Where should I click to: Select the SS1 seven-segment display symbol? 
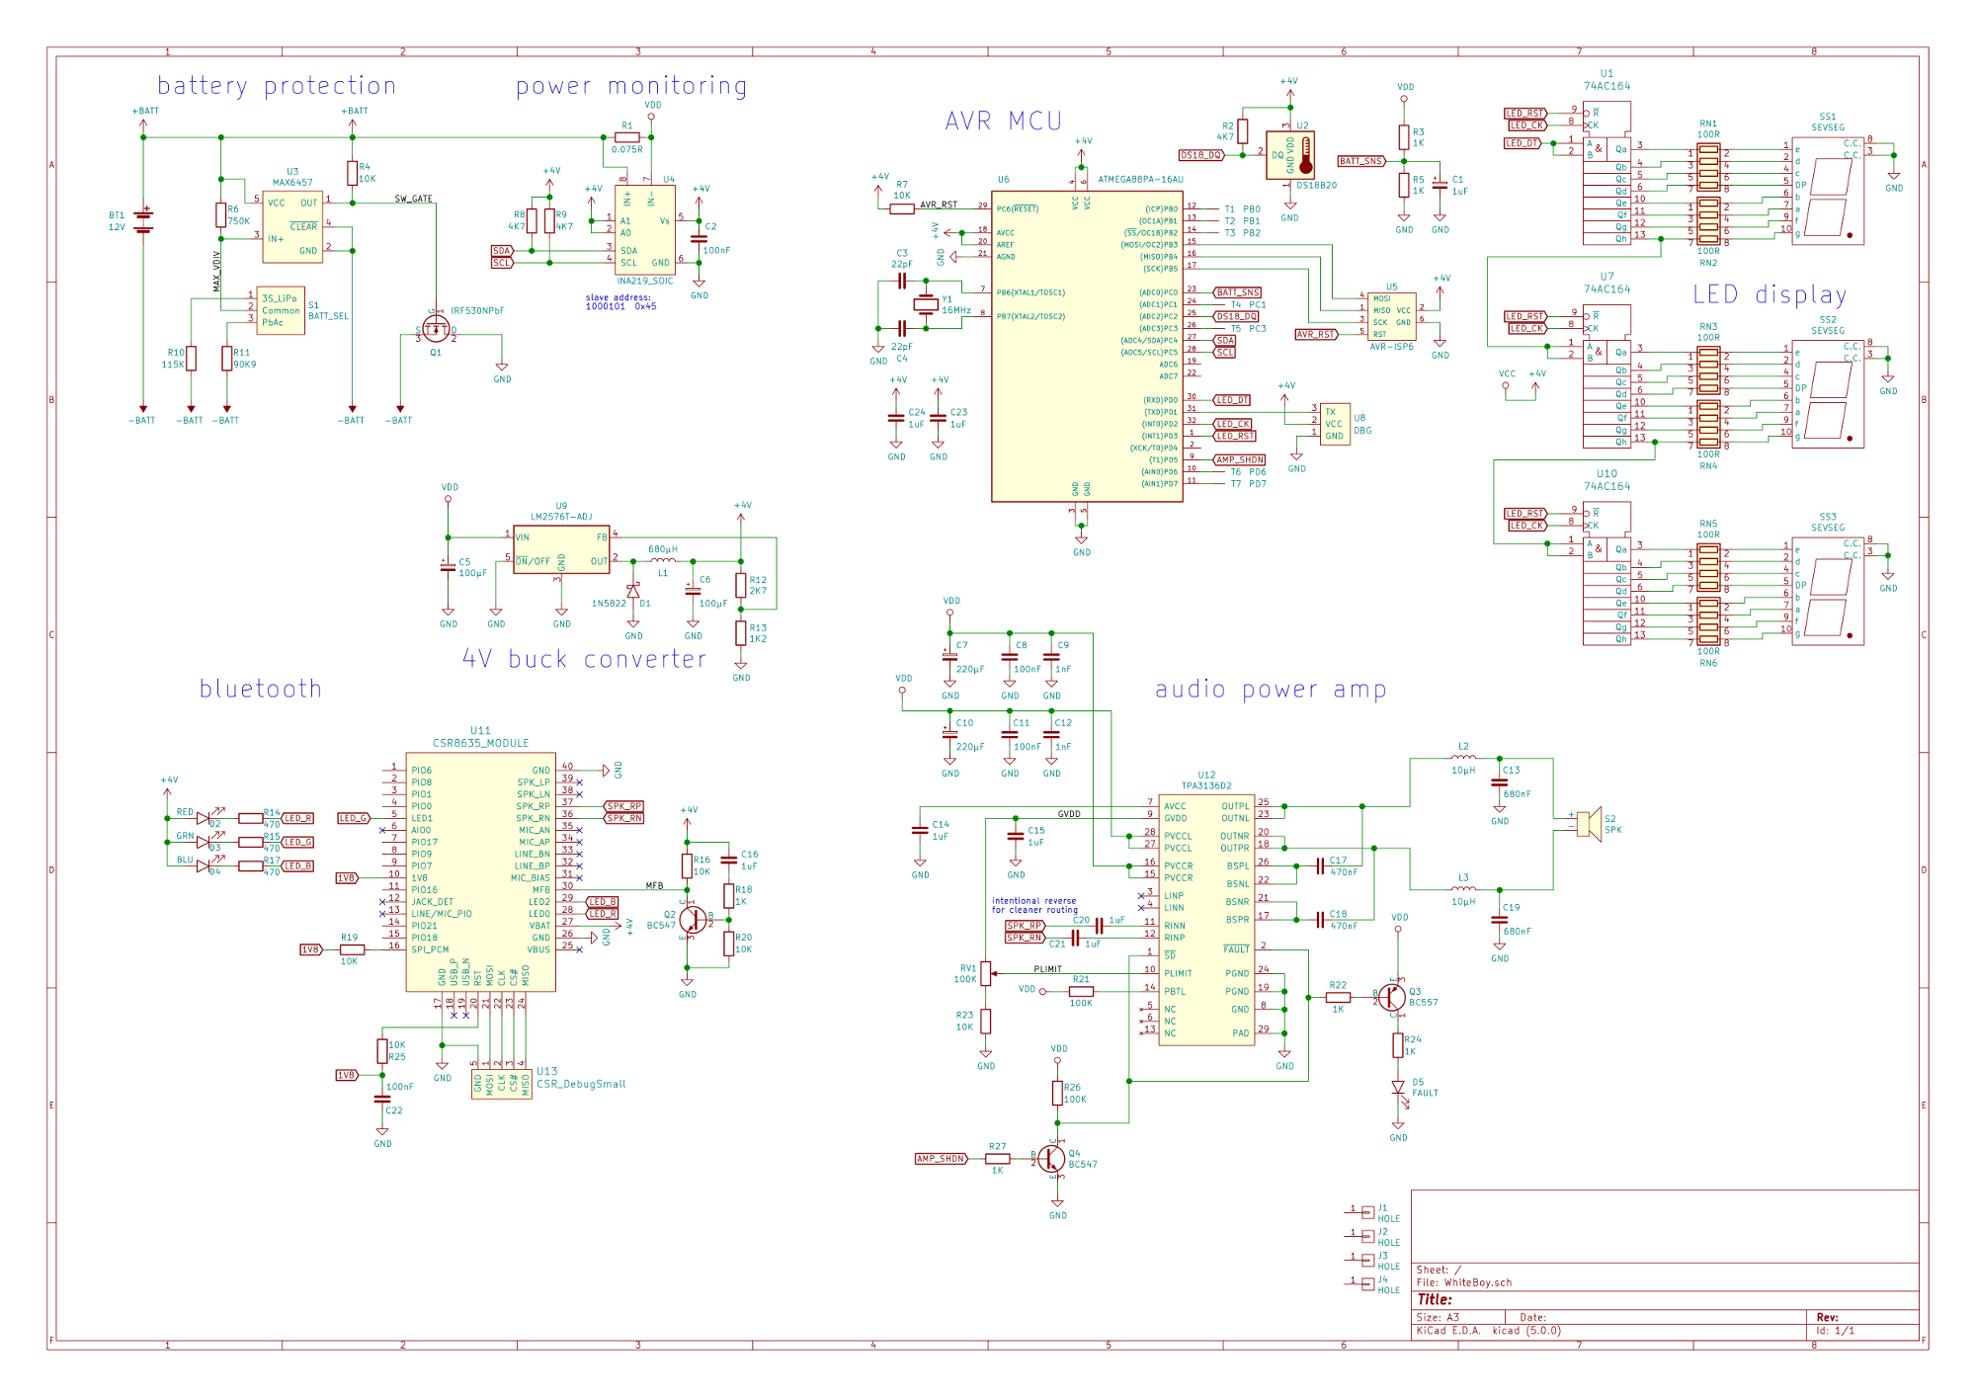(1828, 191)
